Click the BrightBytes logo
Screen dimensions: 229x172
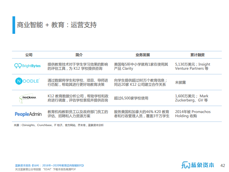point(28,66)
